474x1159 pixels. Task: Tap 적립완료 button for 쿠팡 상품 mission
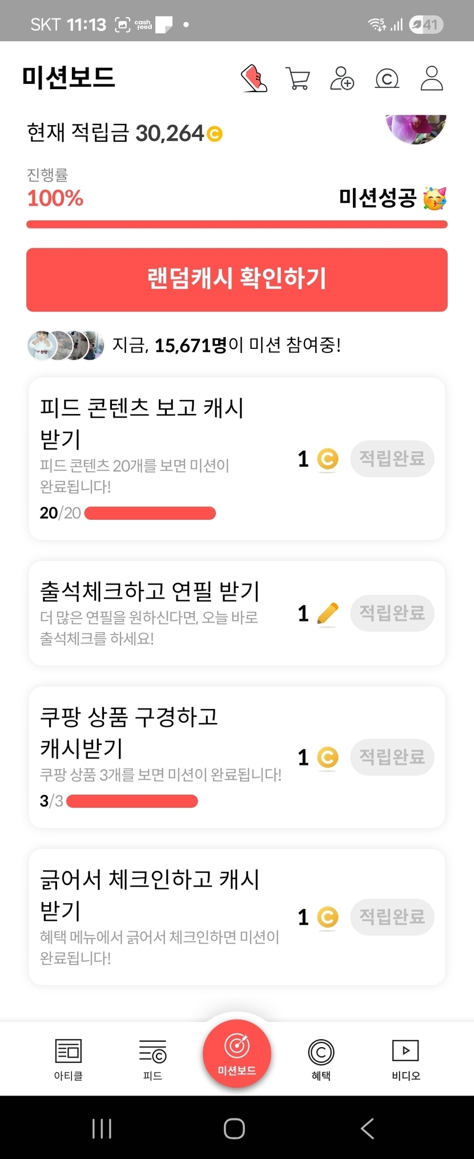(x=392, y=757)
